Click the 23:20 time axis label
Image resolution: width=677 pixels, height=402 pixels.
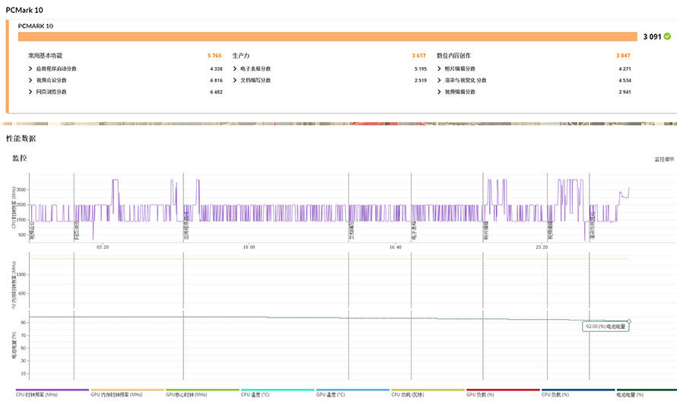click(542, 247)
